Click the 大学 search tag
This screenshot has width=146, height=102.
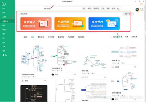[x=103, y=8]
